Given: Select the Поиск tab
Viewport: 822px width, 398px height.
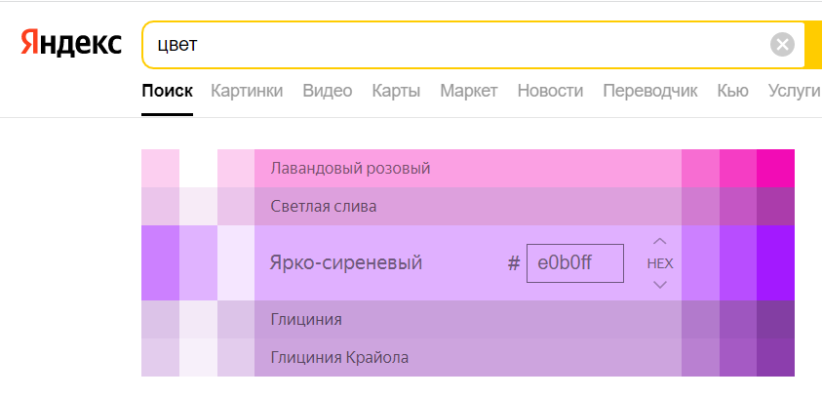Looking at the screenshot, I should point(168,91).
